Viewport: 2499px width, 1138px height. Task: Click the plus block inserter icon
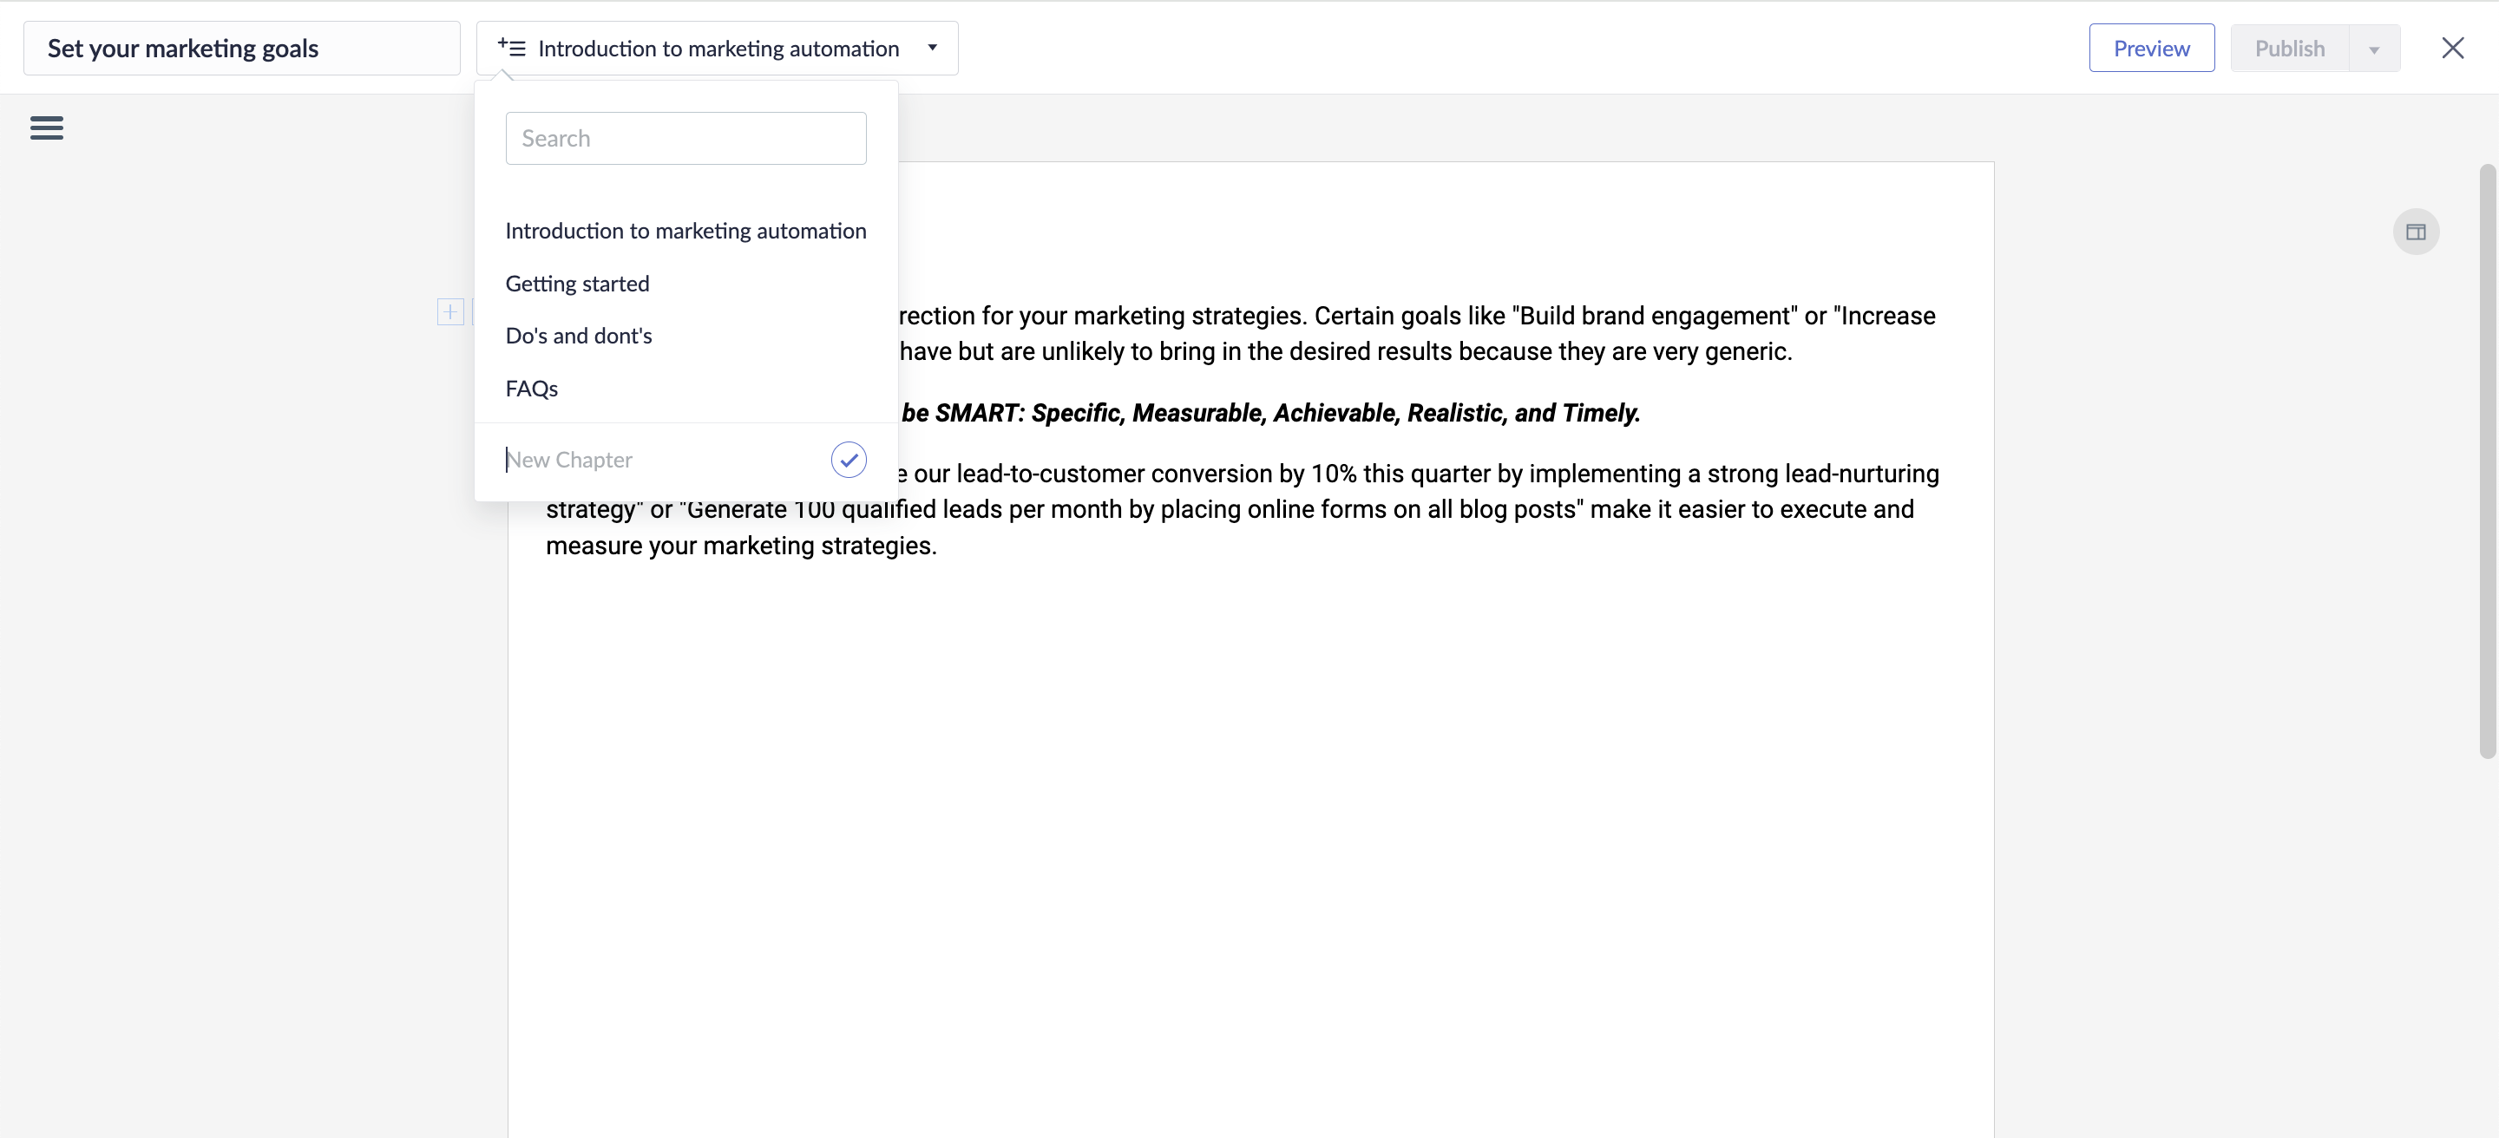(x=450, y=312)
